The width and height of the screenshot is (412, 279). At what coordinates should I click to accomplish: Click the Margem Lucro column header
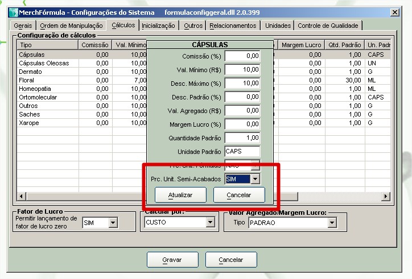tap(301, 45)
